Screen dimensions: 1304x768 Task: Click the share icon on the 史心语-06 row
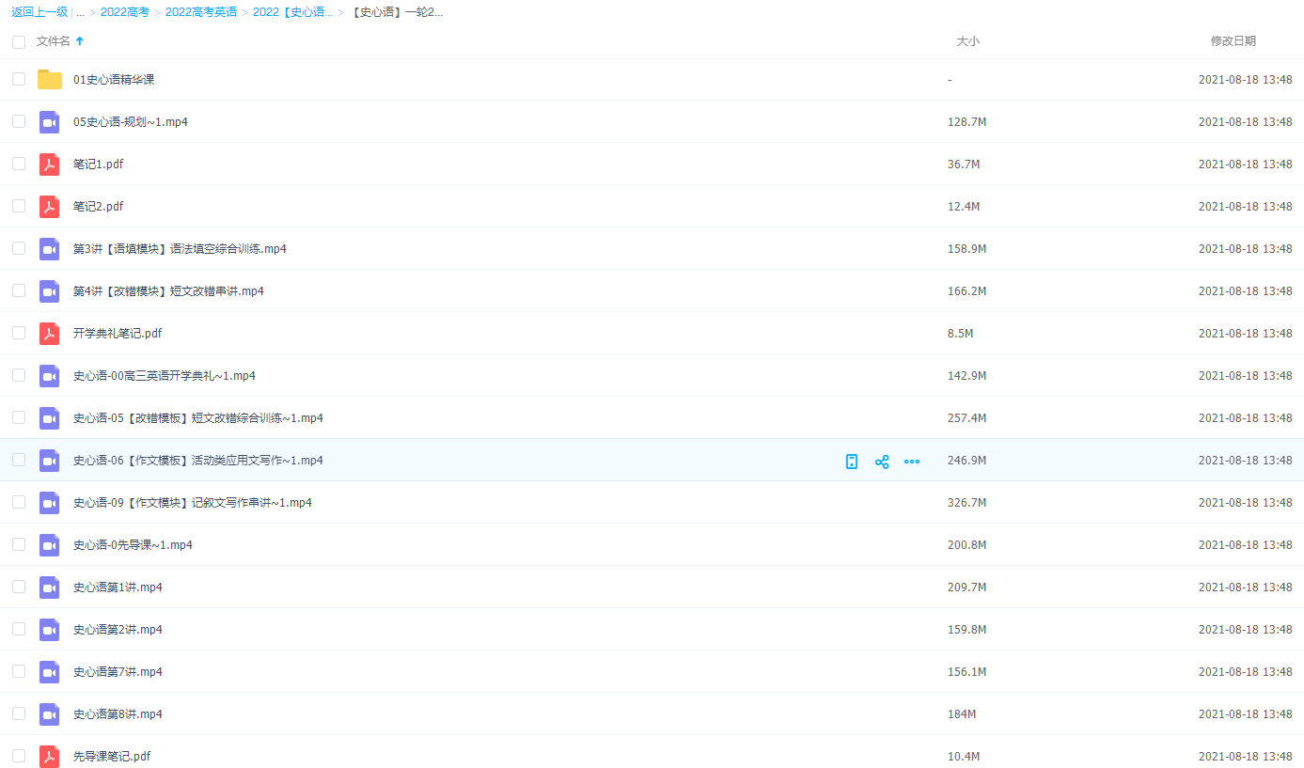point(882,461)
